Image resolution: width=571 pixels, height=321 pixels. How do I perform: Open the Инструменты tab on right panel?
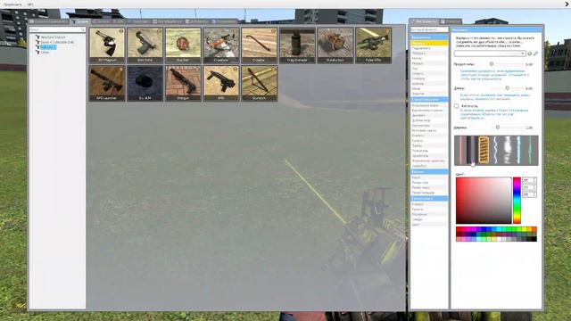[x=424, y=21]
